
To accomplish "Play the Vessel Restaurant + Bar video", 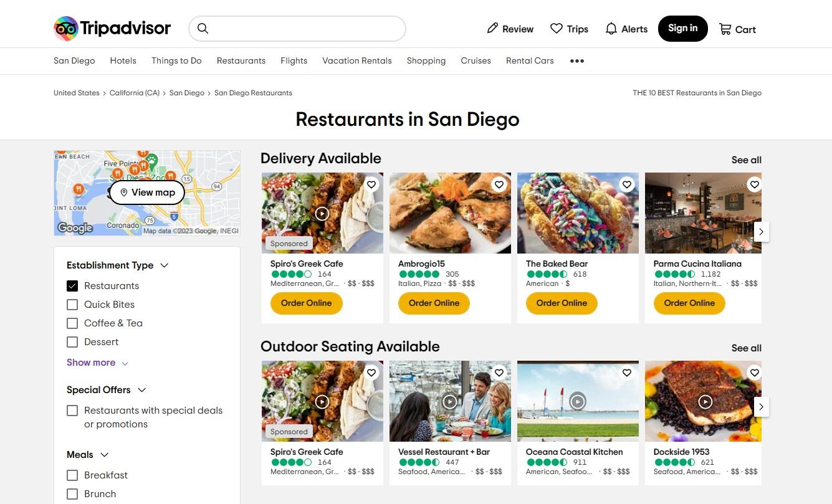I will [449, 401].
